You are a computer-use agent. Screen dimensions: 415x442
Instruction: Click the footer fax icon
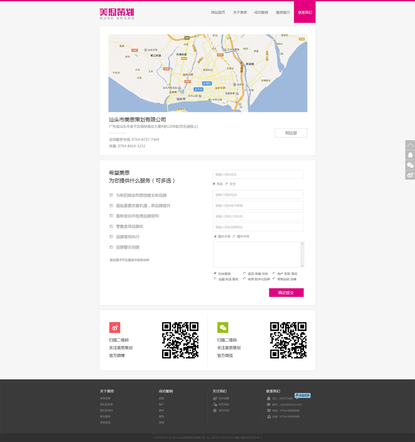coord(269,417)
